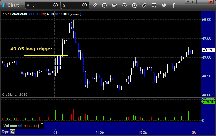Image resolution: width=216 pixels, height=136 pixels.
Task: Expand the 5 interval dropdown
Action: pyautogui.click(x=78, y=5)
